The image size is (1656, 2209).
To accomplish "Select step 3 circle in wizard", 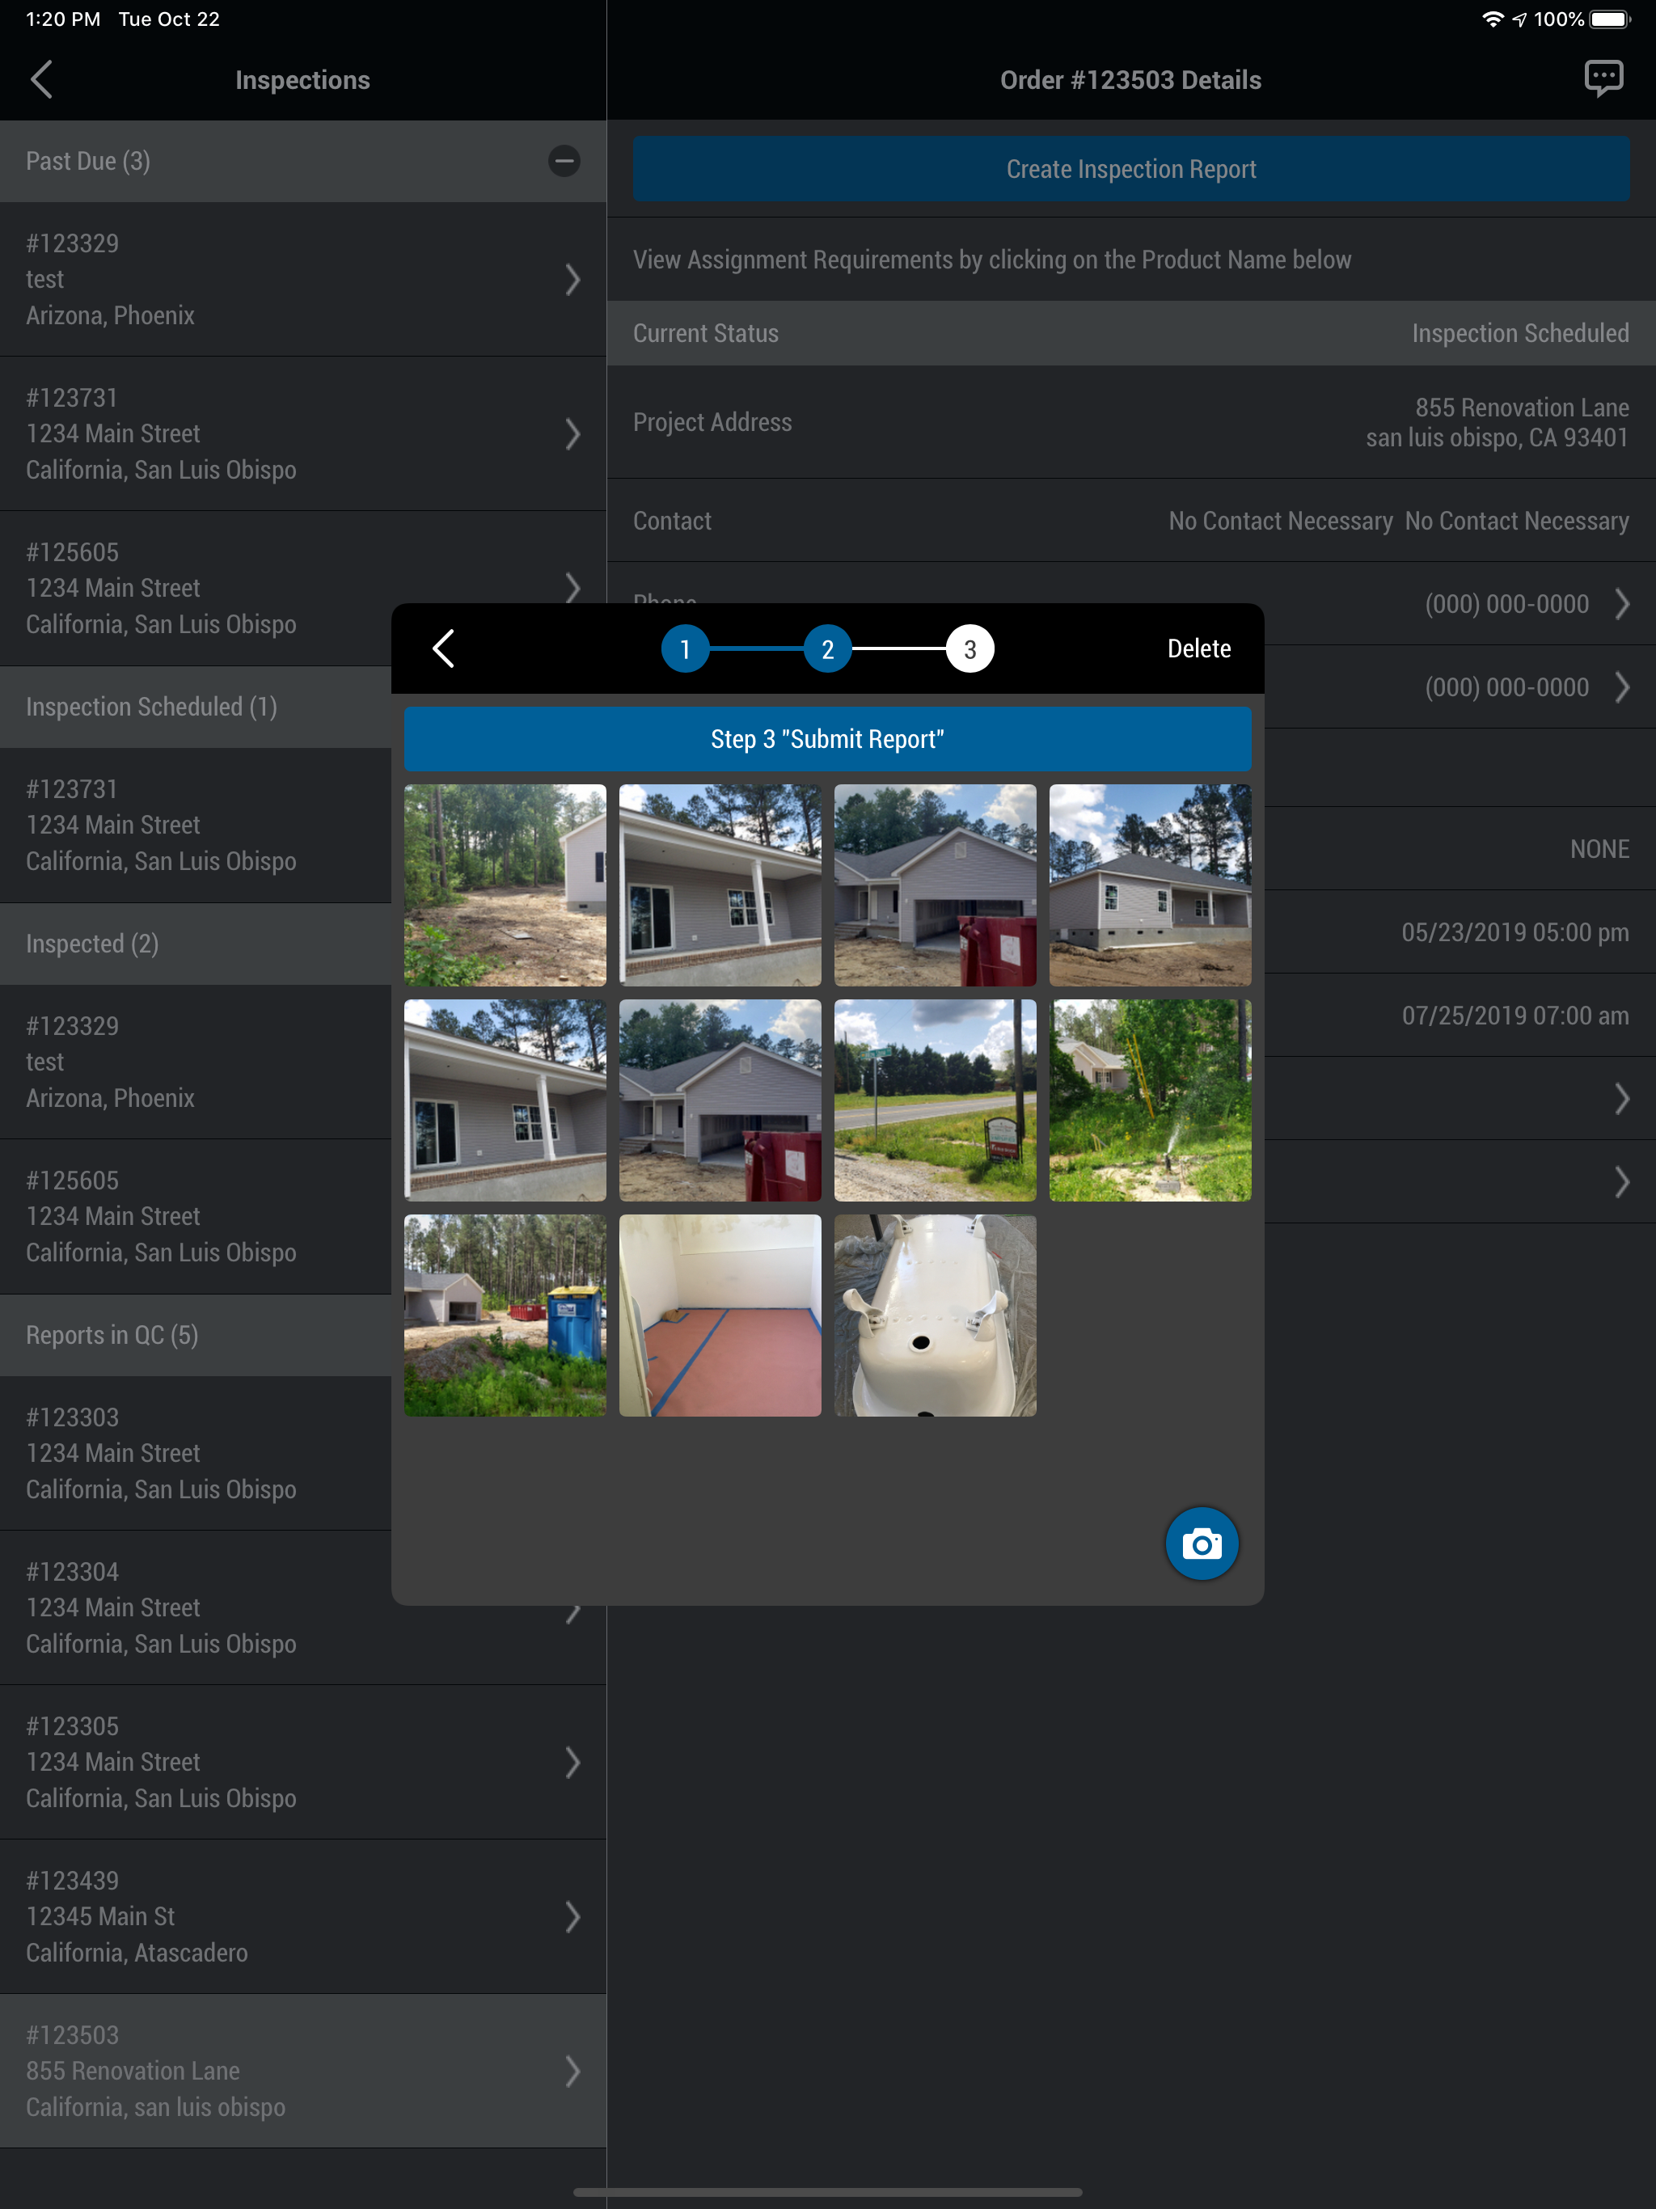I will [x=970, y=649].
